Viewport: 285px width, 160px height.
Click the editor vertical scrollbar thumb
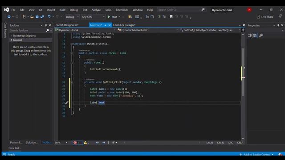click(x=243, y=72)
